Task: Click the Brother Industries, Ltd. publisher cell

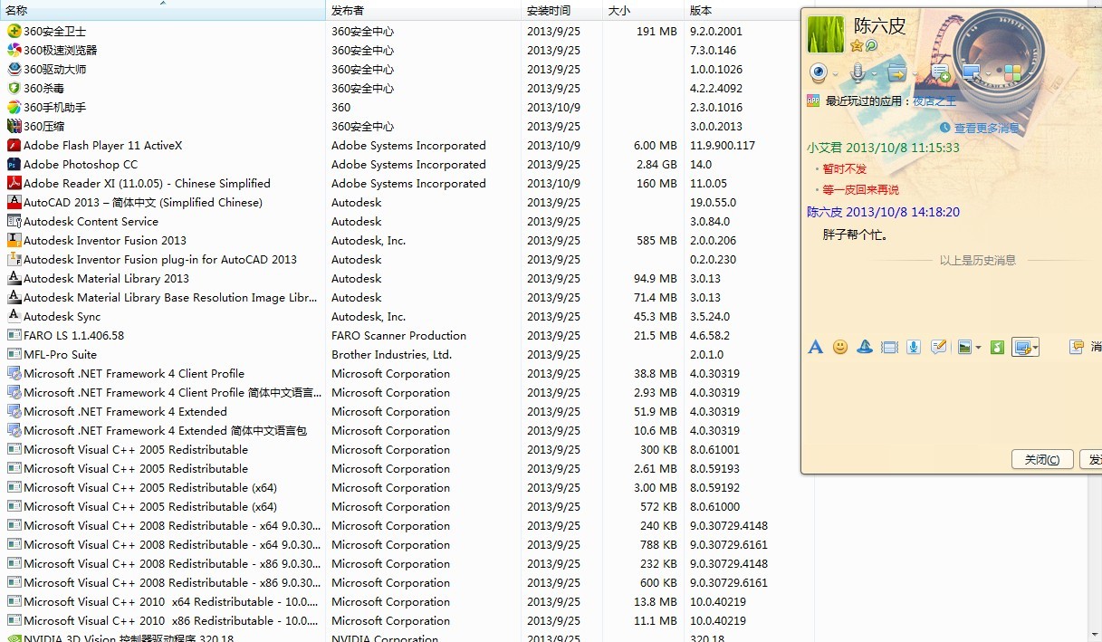Action: (391, 354)
